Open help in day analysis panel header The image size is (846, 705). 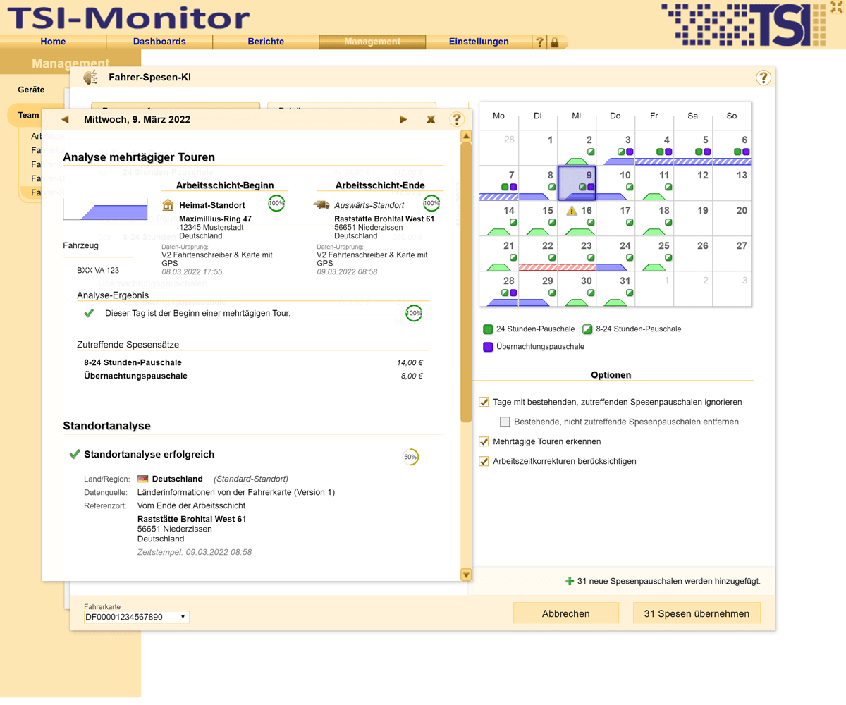457,120
